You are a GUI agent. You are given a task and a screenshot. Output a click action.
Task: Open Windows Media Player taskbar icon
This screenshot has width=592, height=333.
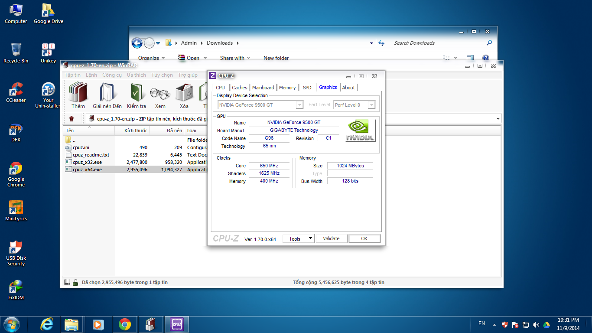click(98, 324)
